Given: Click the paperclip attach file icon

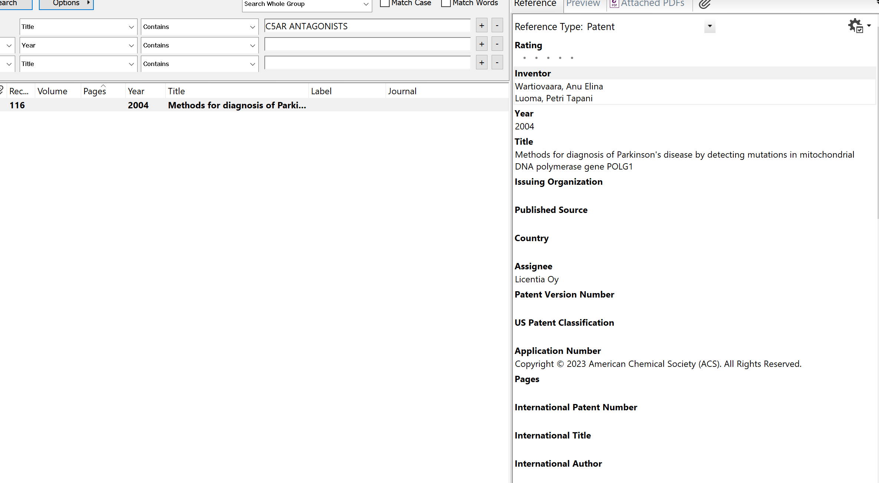Looking at the screenshot, I should tap(704, 4).
